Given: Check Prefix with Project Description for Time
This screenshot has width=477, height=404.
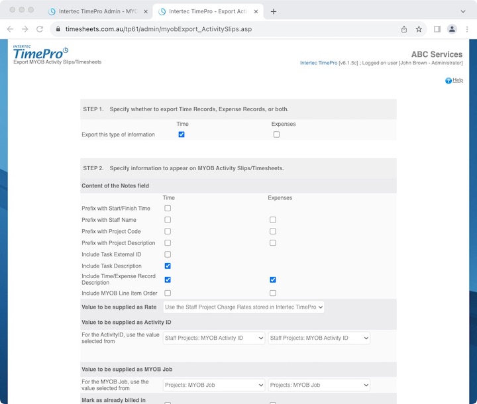Looking at the screenshot, I should 168,243.
